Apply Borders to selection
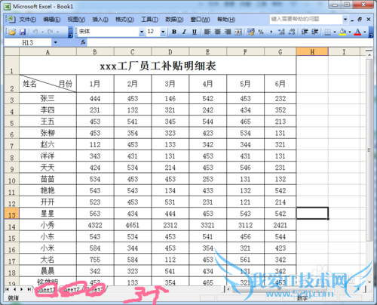The height and width of the screenshot is (305, 377). [327, 32]
